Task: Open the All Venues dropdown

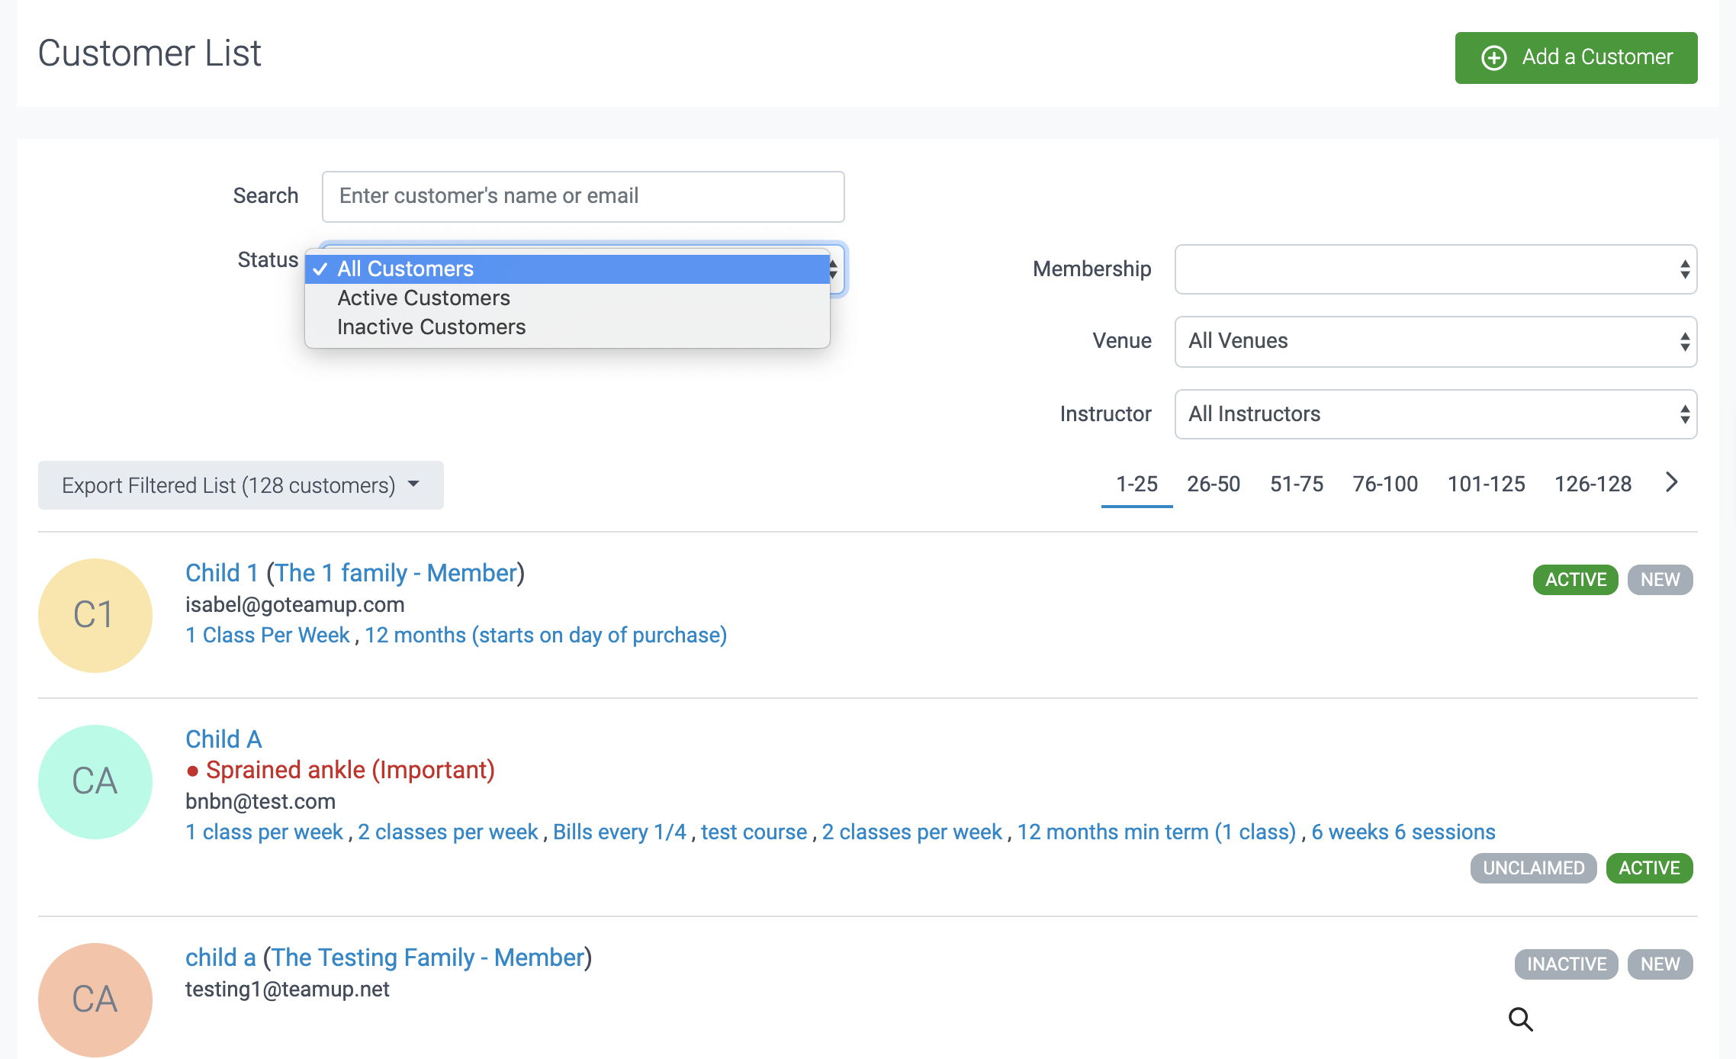Action: click(1435, 341)
